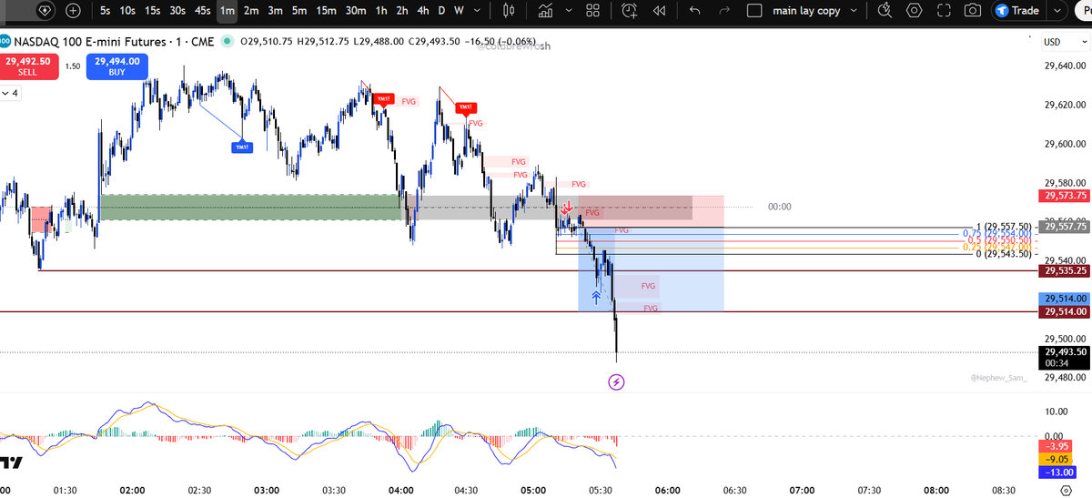The image size is (1092, 498).
Task: Click the red YM1! label near 04:30
Action: (x=466, y=107)
